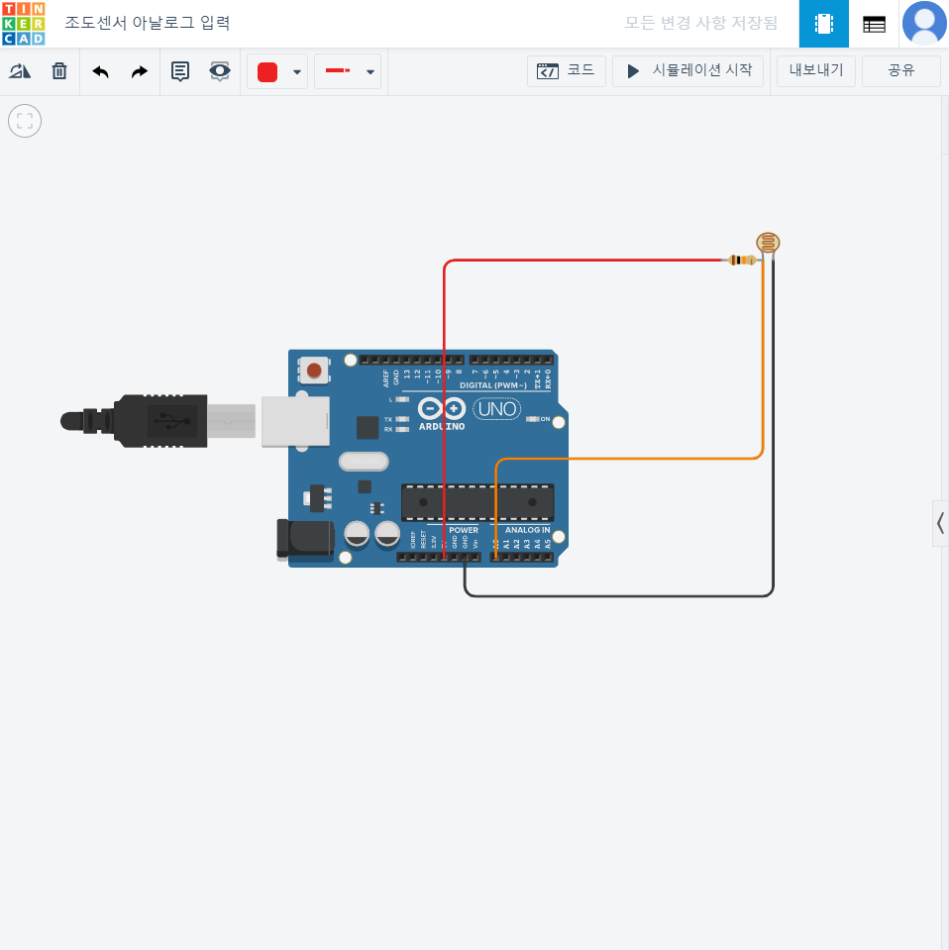
Task: Click the ATmega chip on the board
Action: click(x=477, y=502)
